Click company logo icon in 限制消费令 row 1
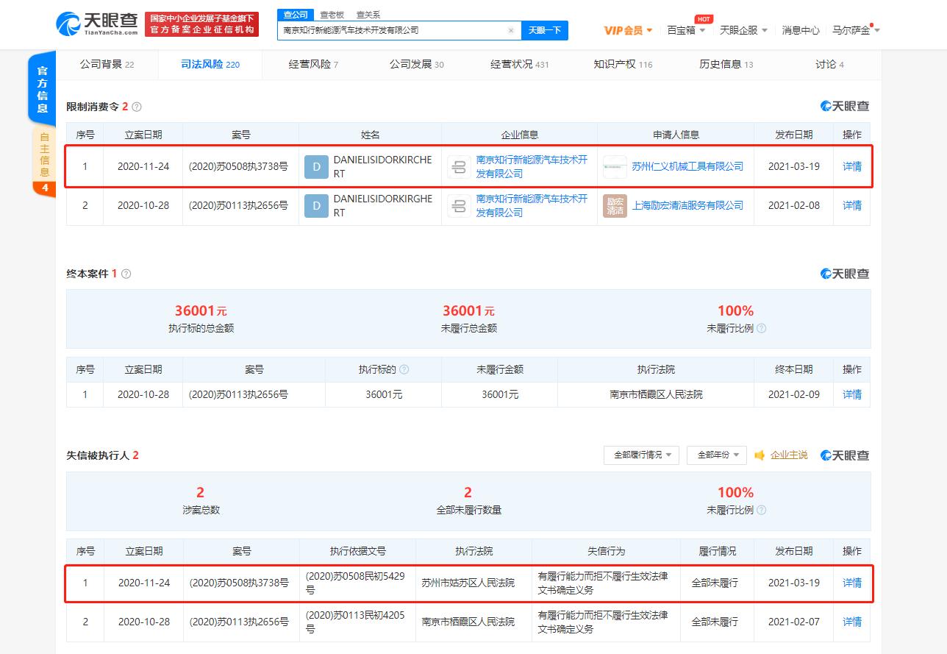The height and width of the screenshot is (654, 947). tap(459, 167)
